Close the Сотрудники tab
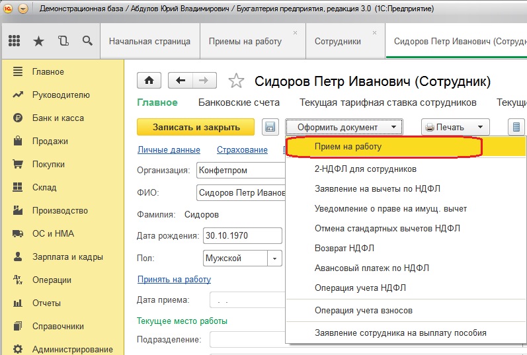 374,32
